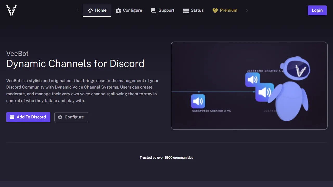
Task: Click the Login button
Action: click(x=317, y=10)
